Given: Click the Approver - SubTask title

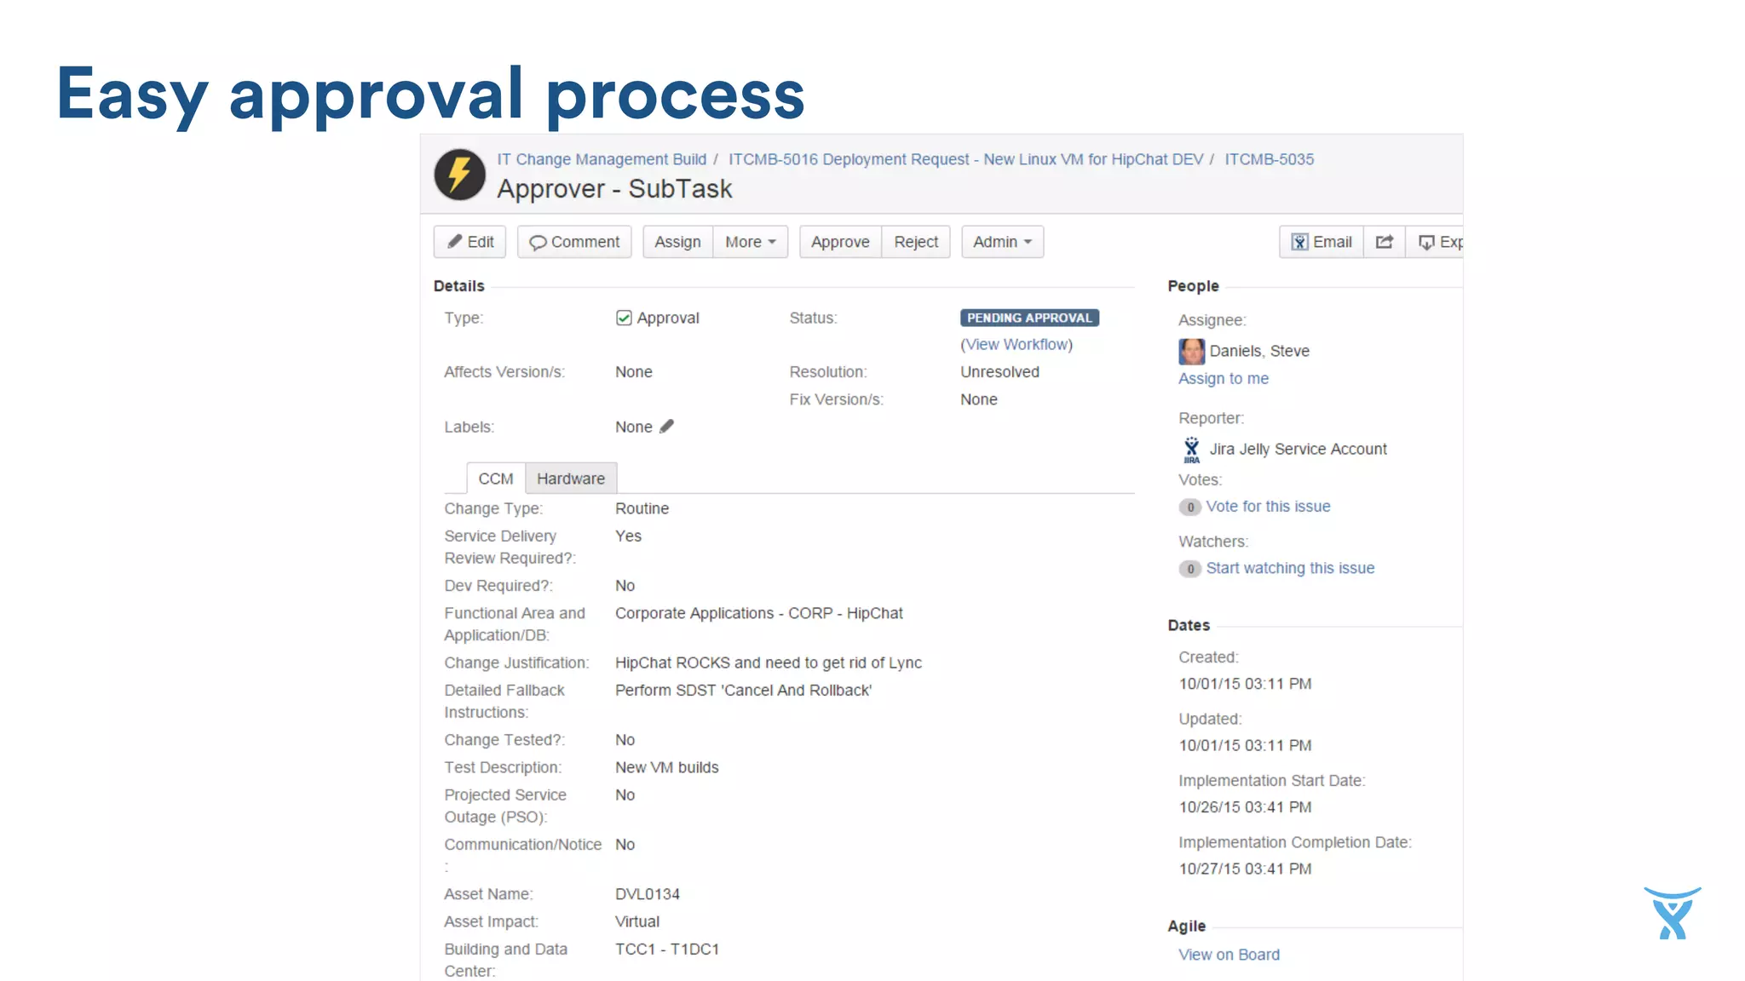Looking at the screenshot, I should 614,188.
